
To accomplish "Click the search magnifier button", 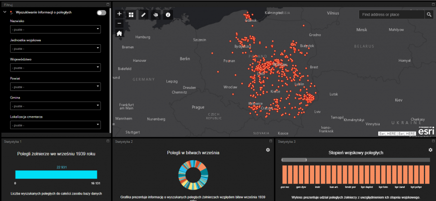I will (x=430, y=15).
